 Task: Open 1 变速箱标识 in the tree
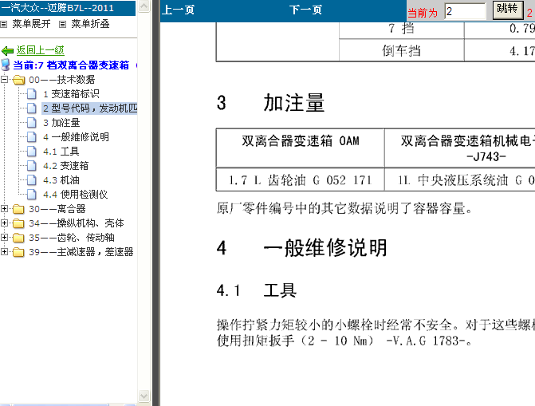point(71,94)
